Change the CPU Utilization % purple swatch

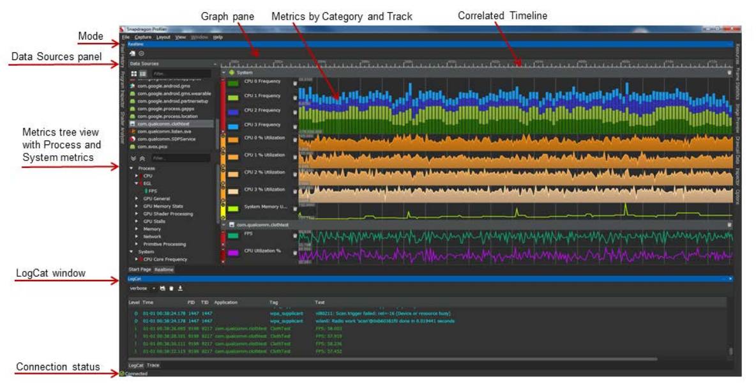(x=233, y=253)
